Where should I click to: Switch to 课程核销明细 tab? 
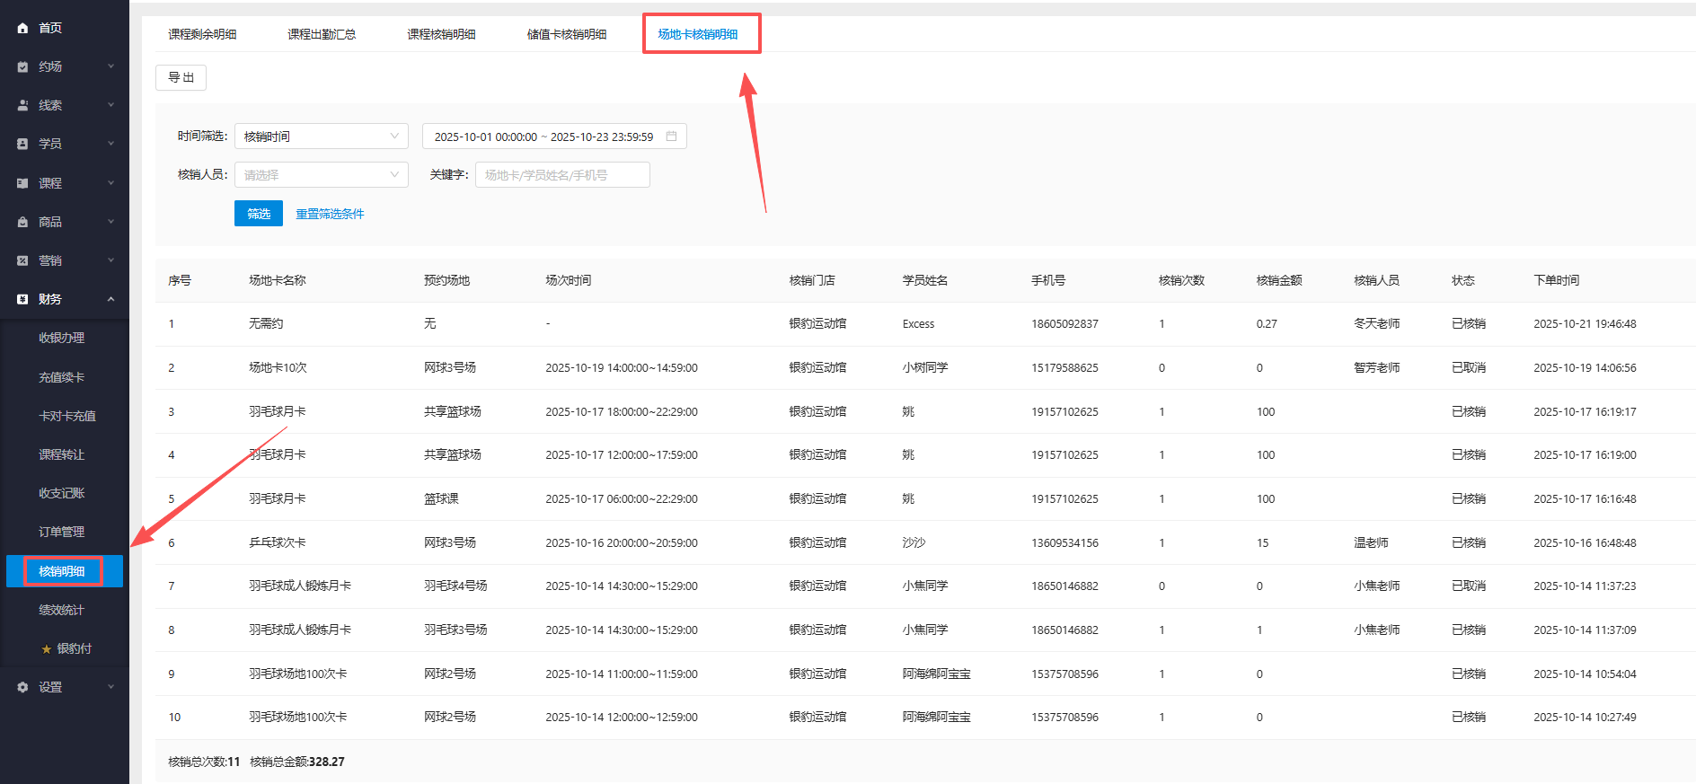[441, 34]
